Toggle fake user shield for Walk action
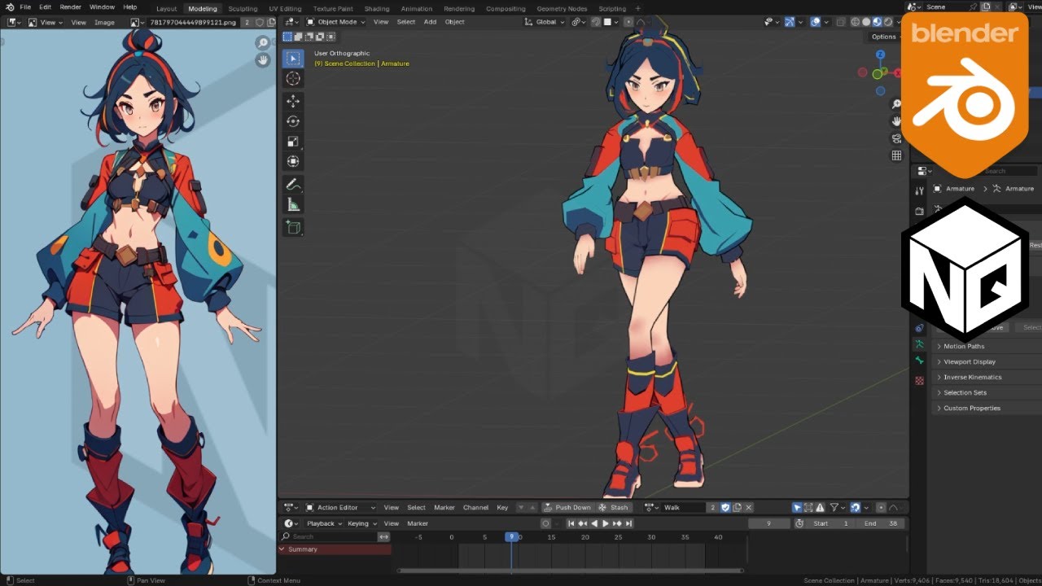The height and width of the screenshot is (586, 1042). (x=725, y=507)
